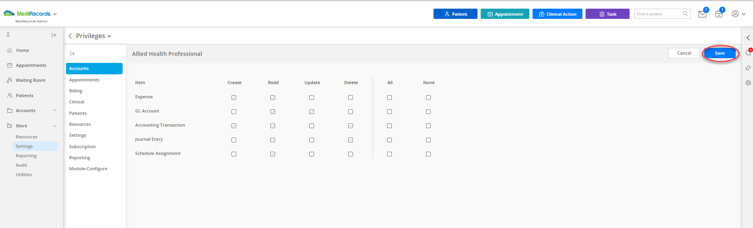Viewport: 753px width, 228px height.
Task: Click the Appointment button in header
Action: click(x=505, y=14)
